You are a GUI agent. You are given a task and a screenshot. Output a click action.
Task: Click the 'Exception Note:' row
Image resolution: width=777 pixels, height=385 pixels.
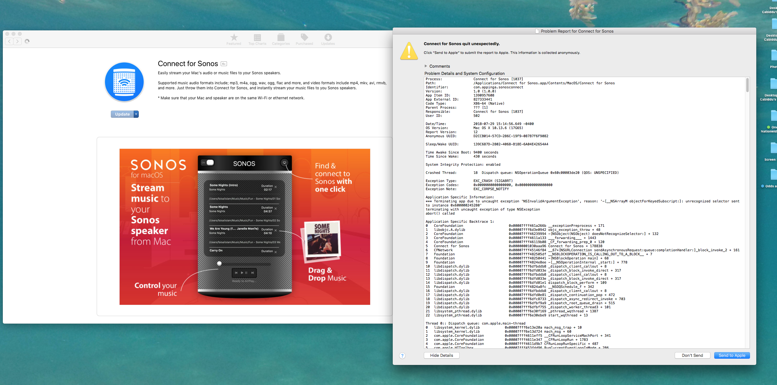[x=467, y=189]
